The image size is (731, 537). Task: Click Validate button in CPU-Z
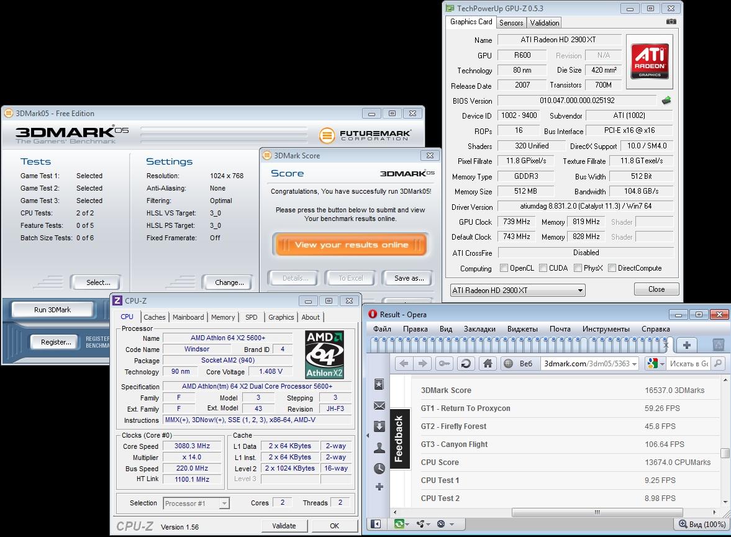click(x=284, y=526)
